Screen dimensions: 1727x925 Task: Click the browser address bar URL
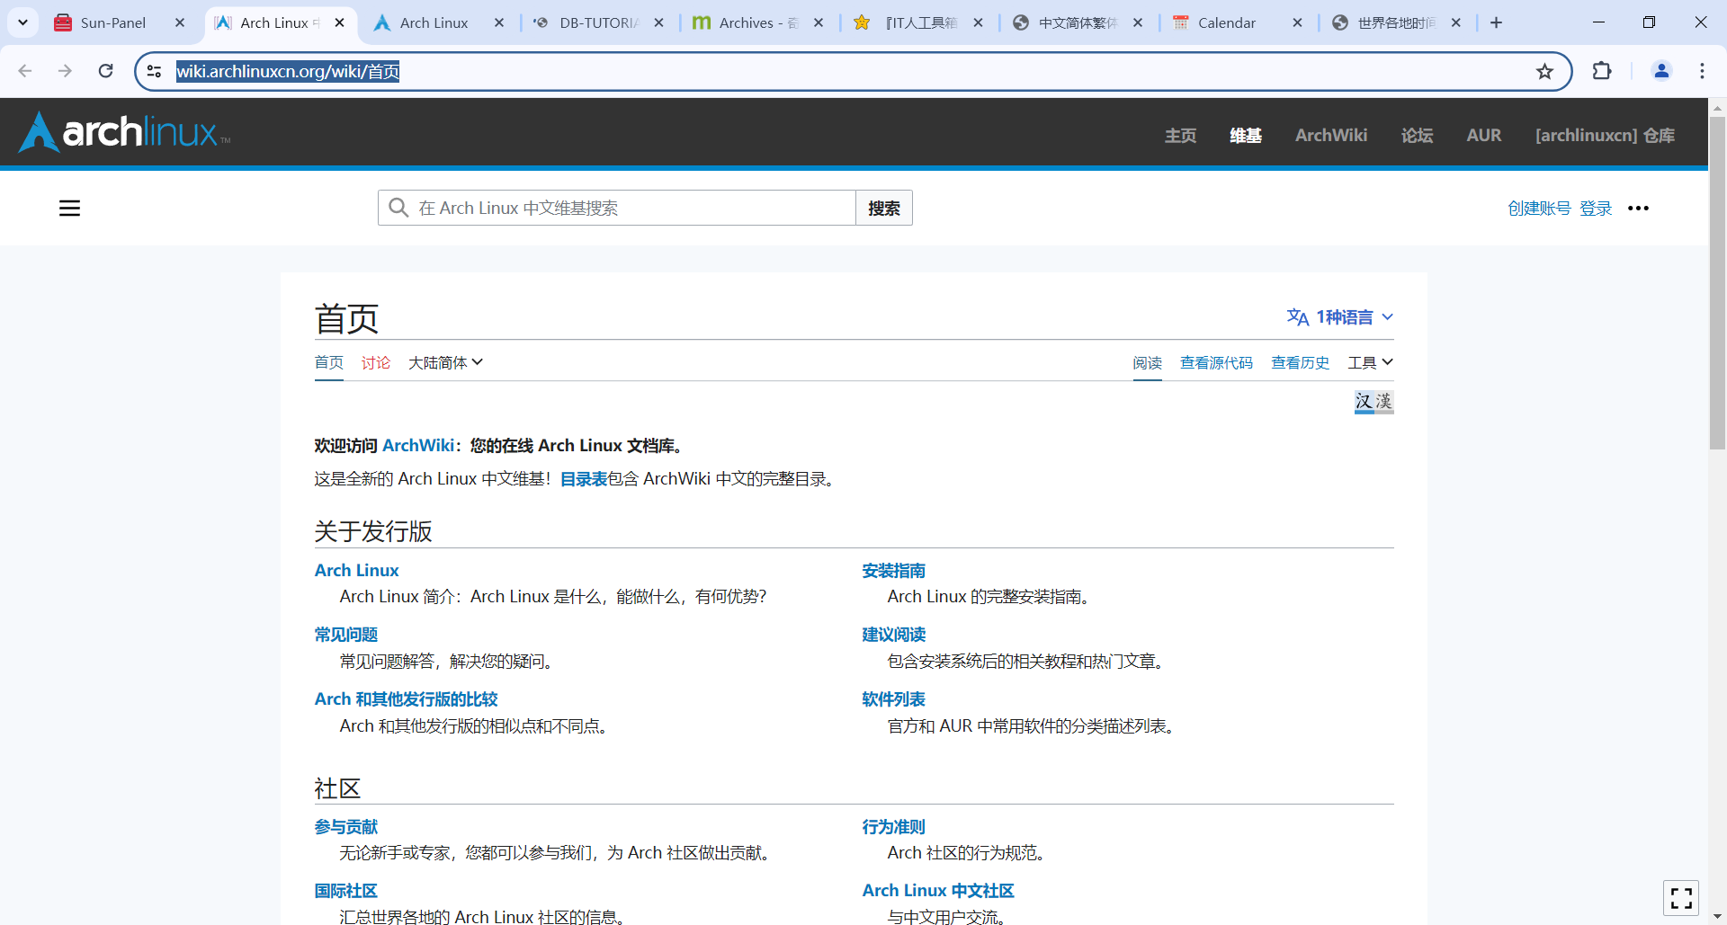pos(288,71)
